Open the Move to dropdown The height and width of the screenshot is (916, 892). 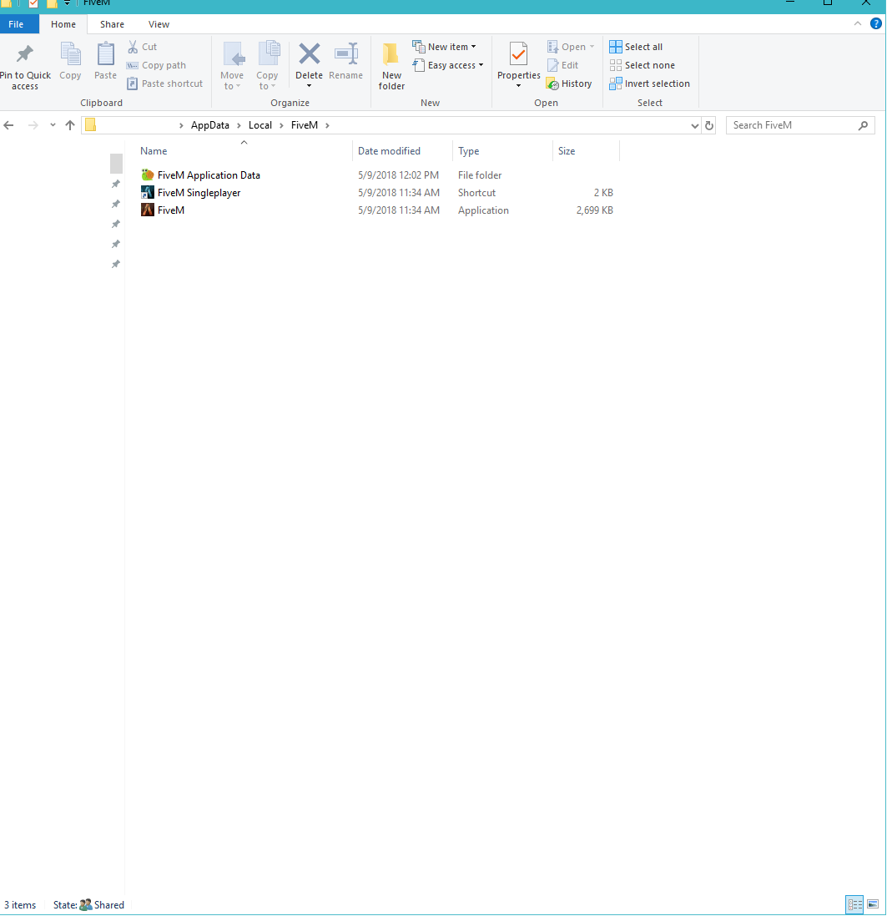coord(232,66)
